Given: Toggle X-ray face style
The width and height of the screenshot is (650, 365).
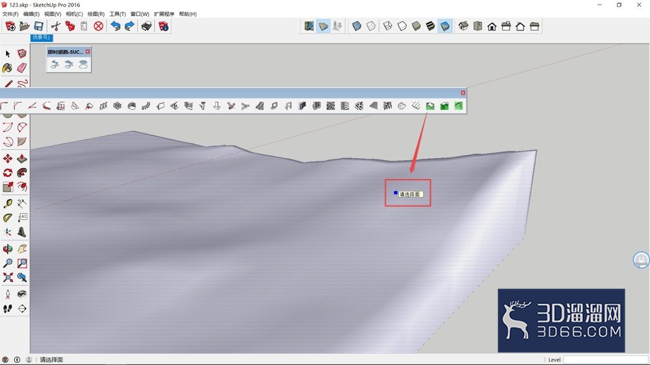Looking at the screenshot, I should point(356,26).
